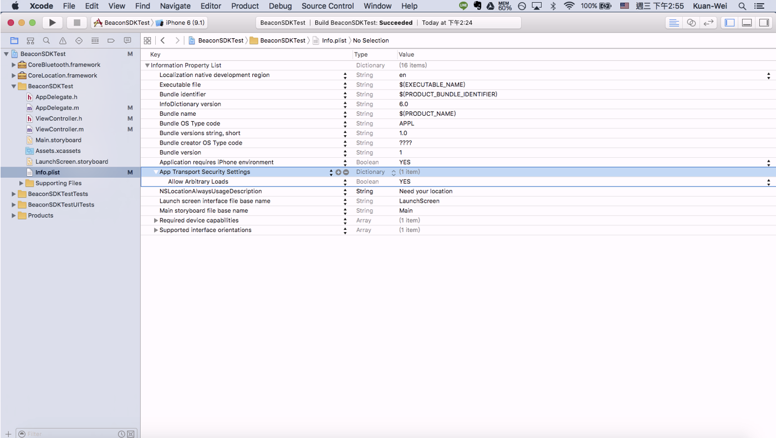Open the Symbol navigator
Screen dimensions: 776x438
coord(30,40)
